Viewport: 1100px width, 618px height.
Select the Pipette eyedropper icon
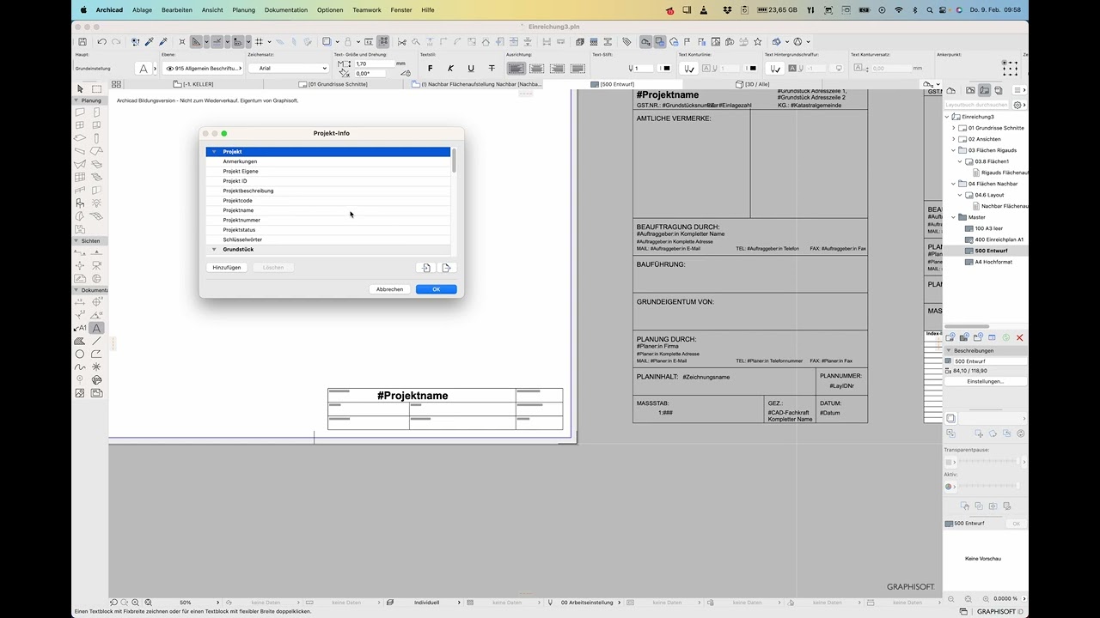pyautogui.click(x=149, y=41)
